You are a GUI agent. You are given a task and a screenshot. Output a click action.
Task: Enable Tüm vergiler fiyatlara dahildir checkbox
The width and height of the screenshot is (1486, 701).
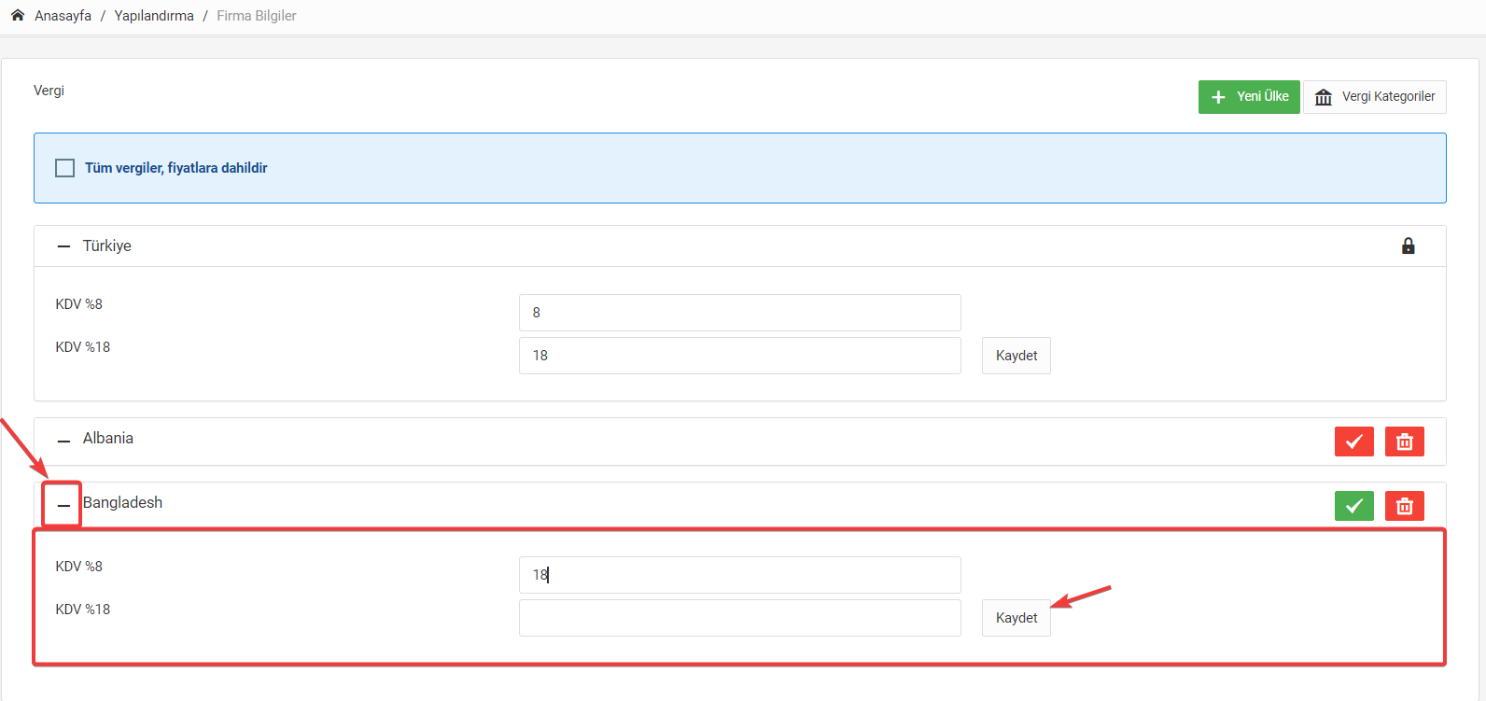[x=64, y=168]
